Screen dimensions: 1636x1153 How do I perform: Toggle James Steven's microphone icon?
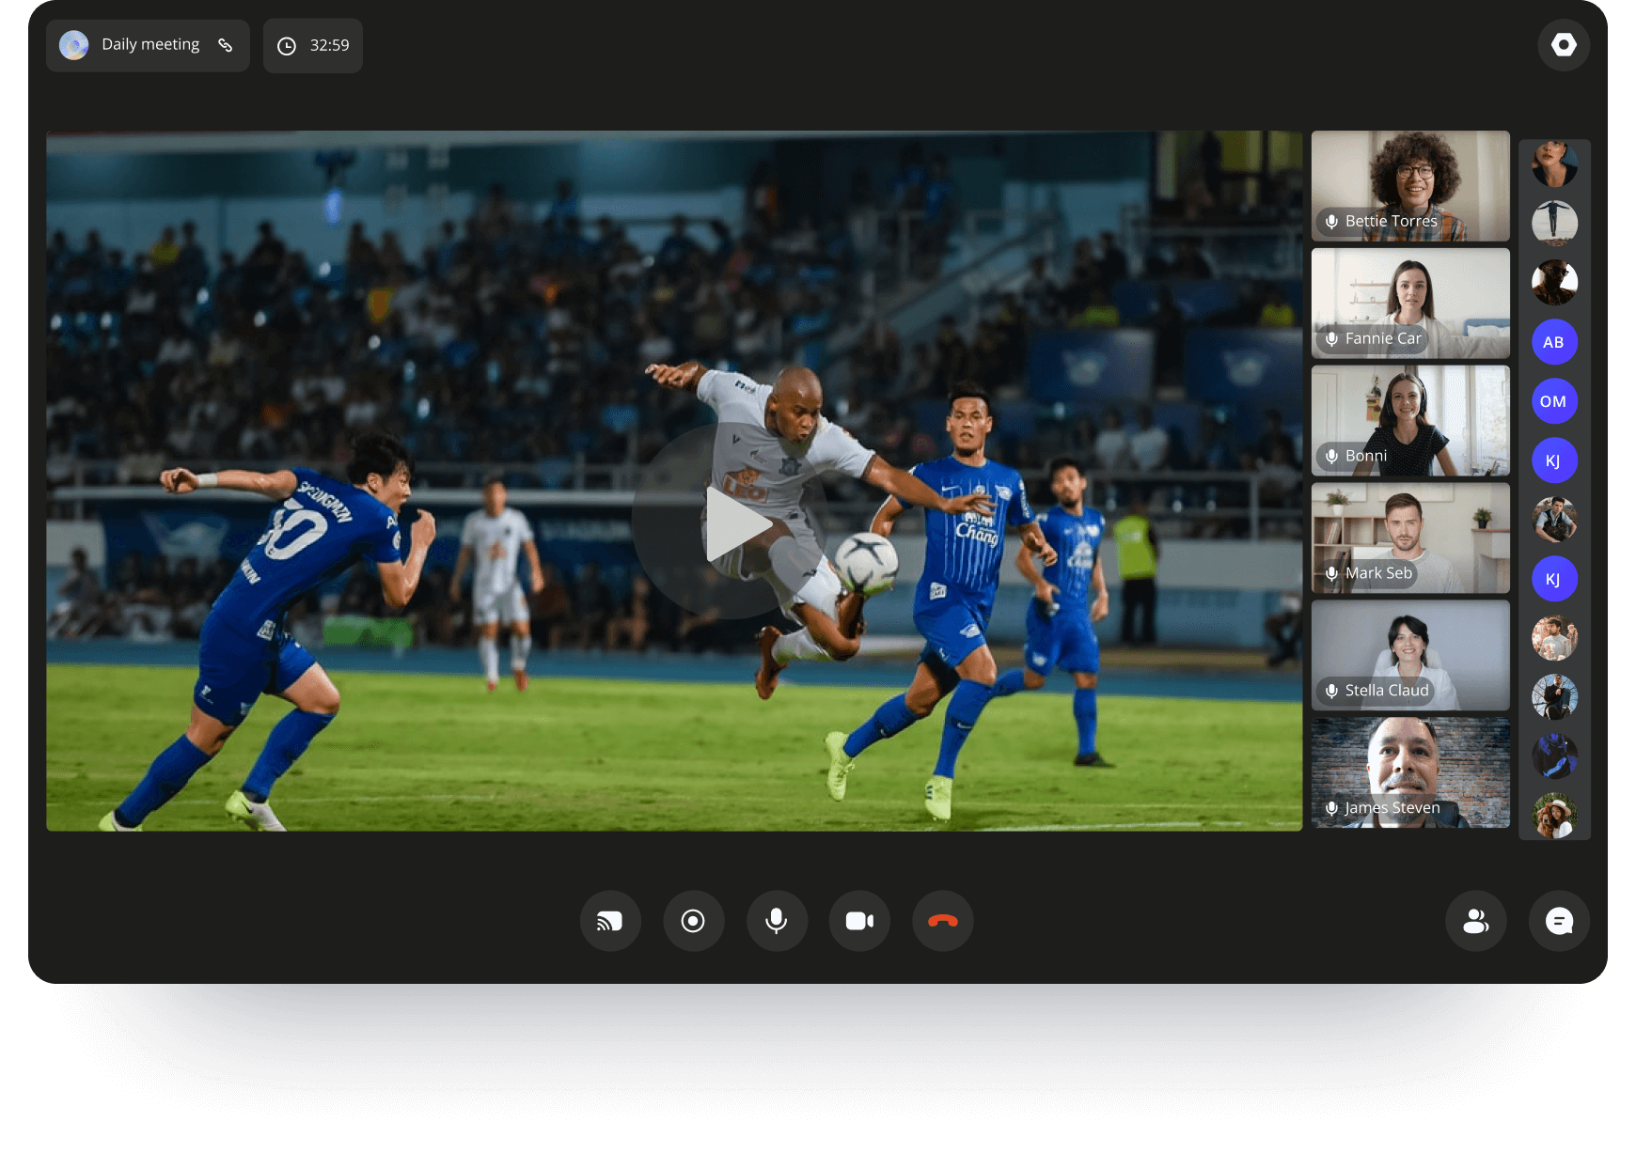pos(1331,808)
